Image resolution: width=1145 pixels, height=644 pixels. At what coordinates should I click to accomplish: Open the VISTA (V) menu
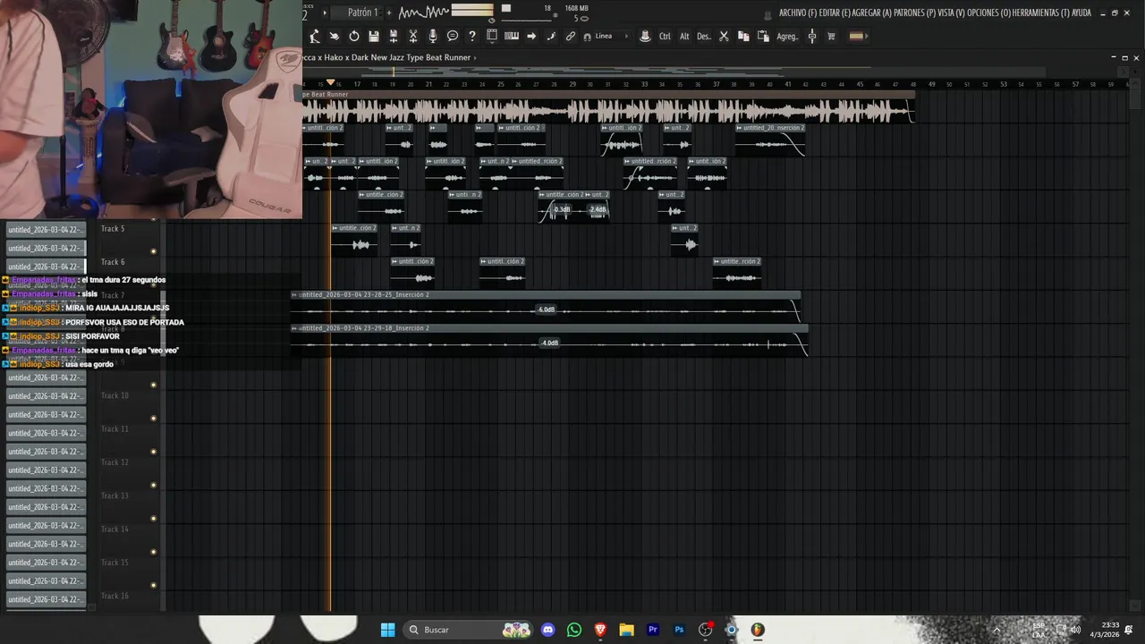pos(951,13)
